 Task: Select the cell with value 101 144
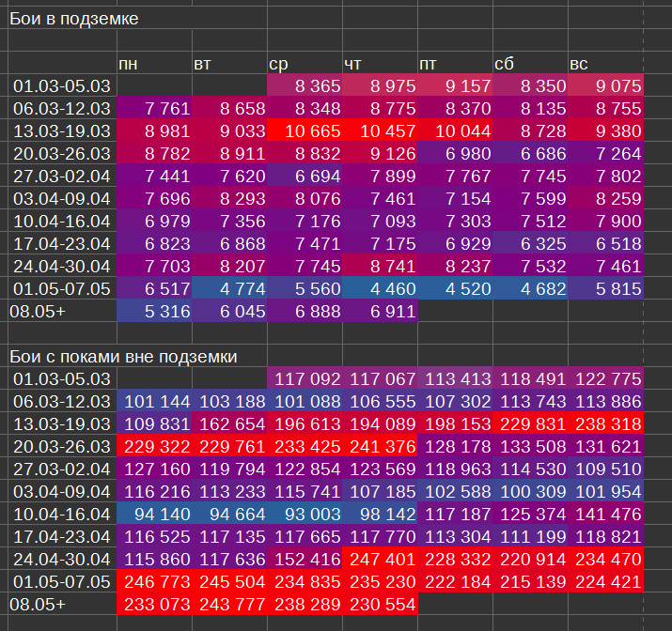pyautogui.click(x=154, y=401)
